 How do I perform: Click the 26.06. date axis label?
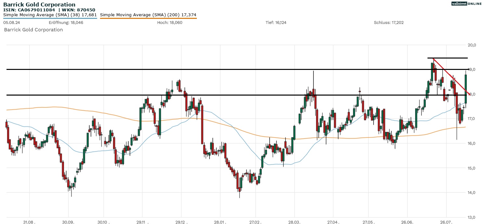tap(407, 222)
